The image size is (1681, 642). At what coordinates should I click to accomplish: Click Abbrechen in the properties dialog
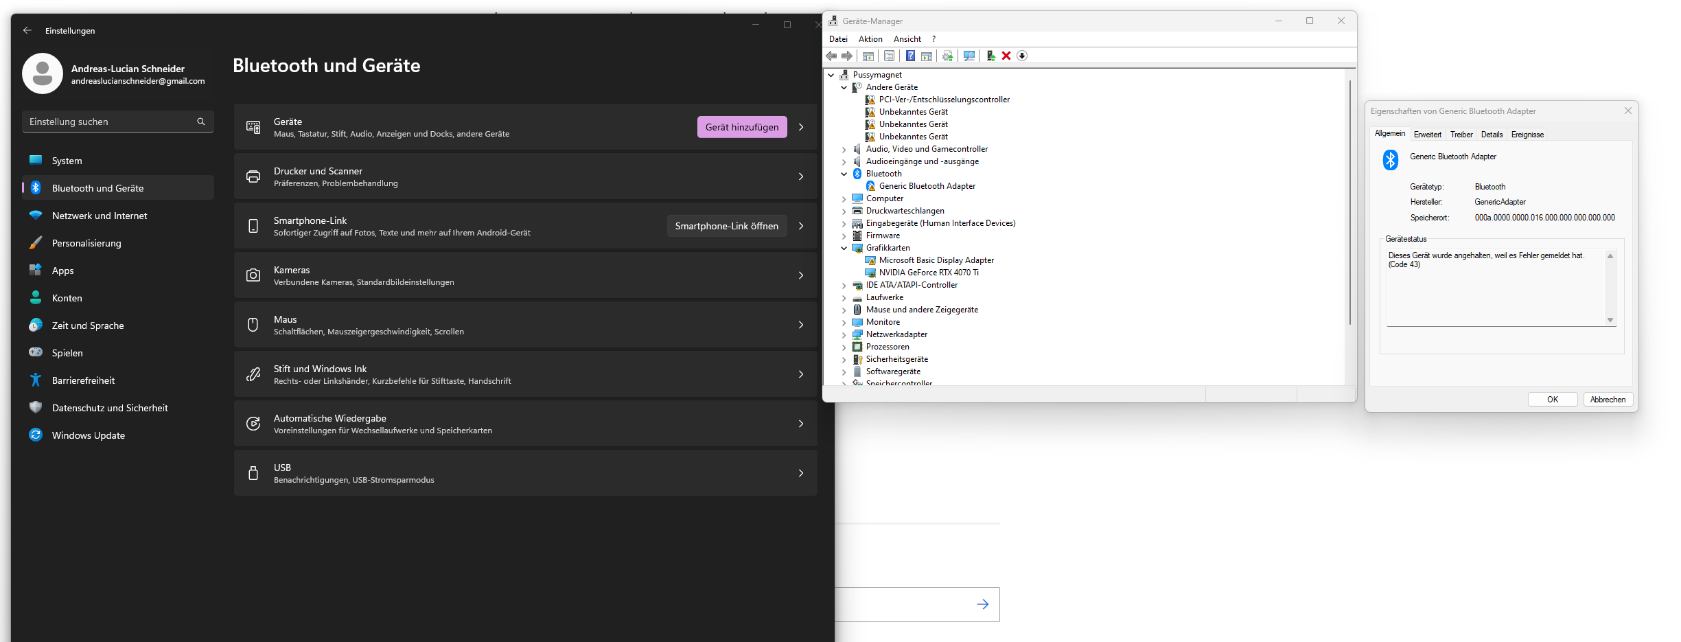(x=1608, y=400)
